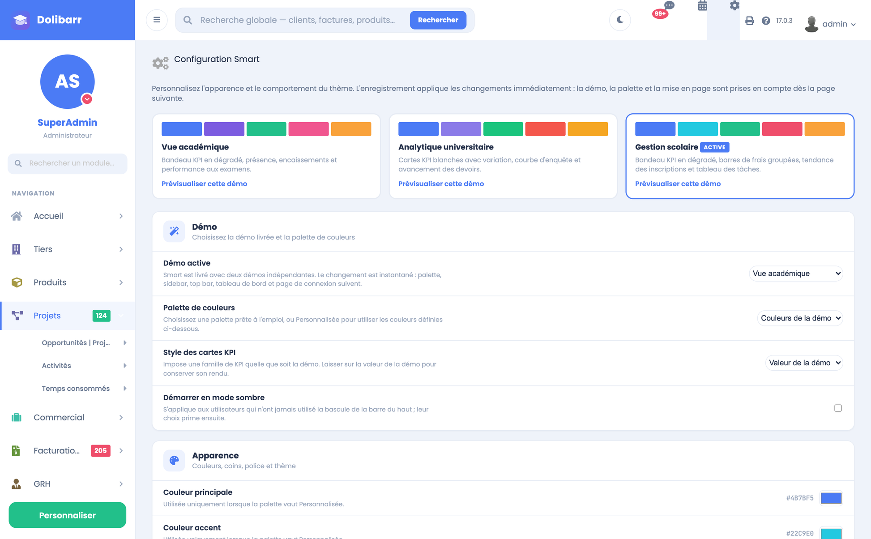Open the calendar icon in the top bar
The width and height of the screenshot is (871, 539).
(703, 6)
